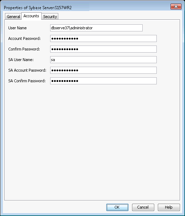
Task: Select the Accounts tab
Action: pos(31,16)
